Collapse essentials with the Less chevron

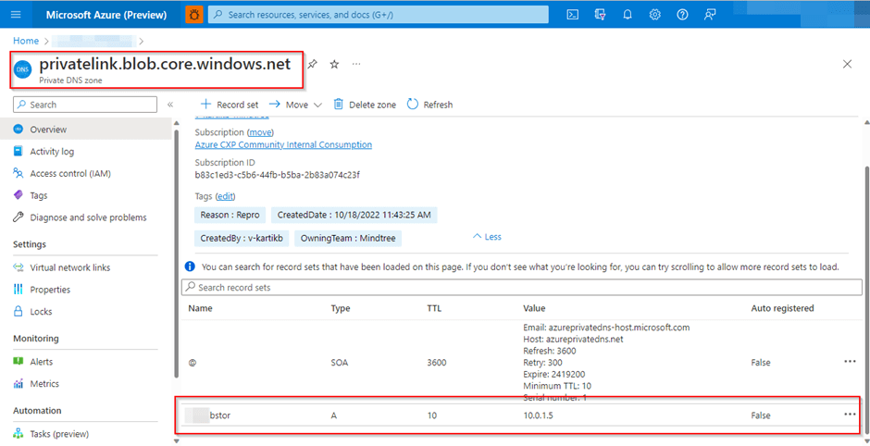[487, 237]
